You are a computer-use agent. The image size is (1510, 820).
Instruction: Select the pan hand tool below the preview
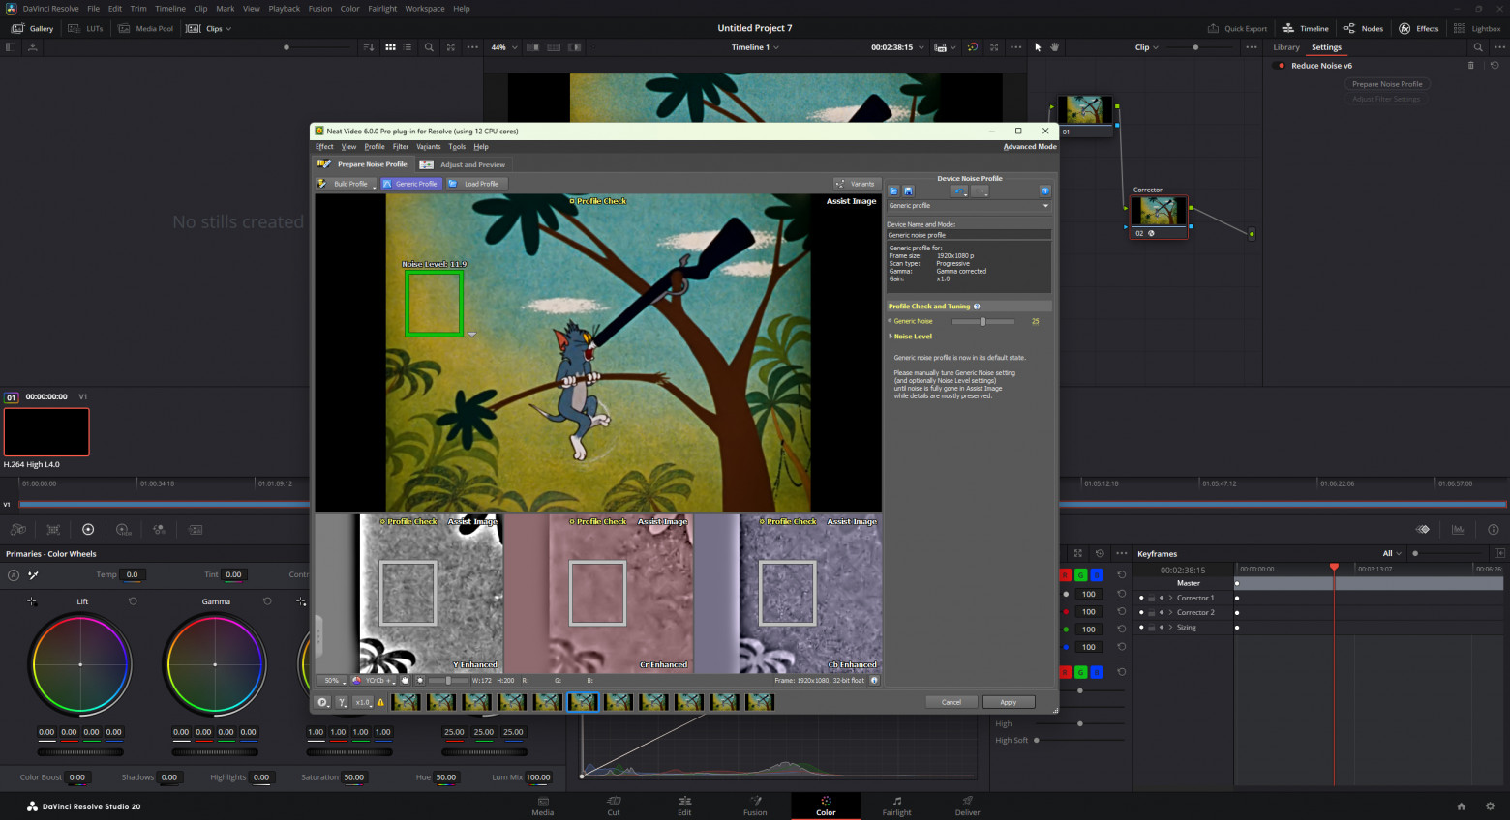coord(405,681)
